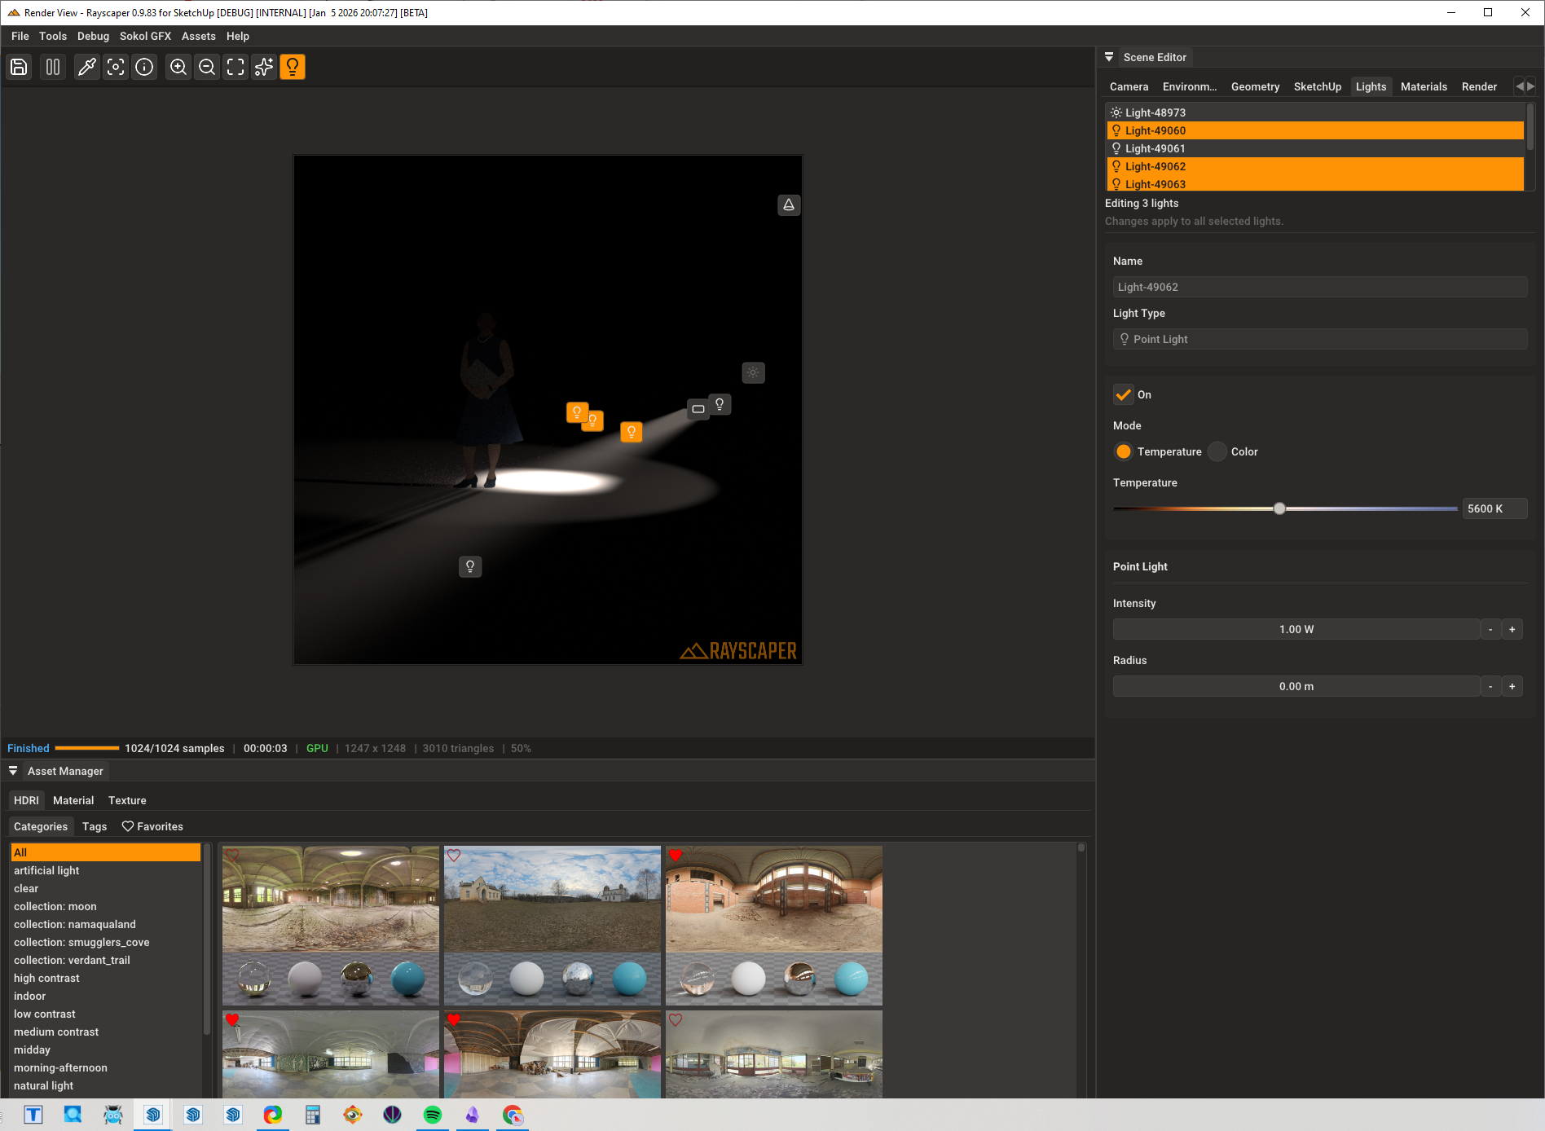This screenshot has width=1545, height=1131.
Task: Uncheck the On checkbox for lights
Action: [x=1123, y=394]
